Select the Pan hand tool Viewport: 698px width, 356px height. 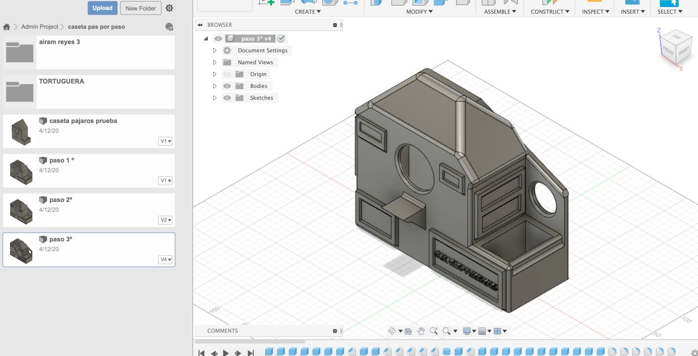click(421, 331)
